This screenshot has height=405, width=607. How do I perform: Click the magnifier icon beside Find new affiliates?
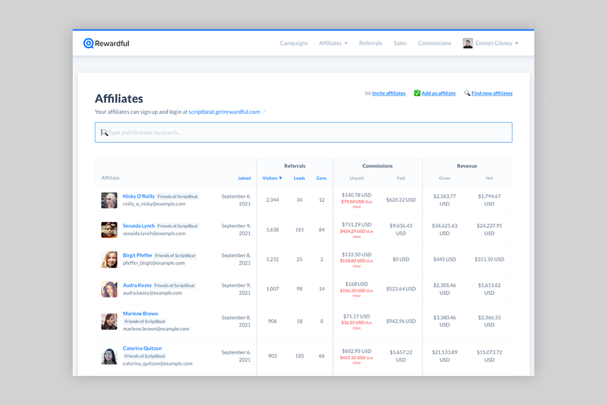467,93
